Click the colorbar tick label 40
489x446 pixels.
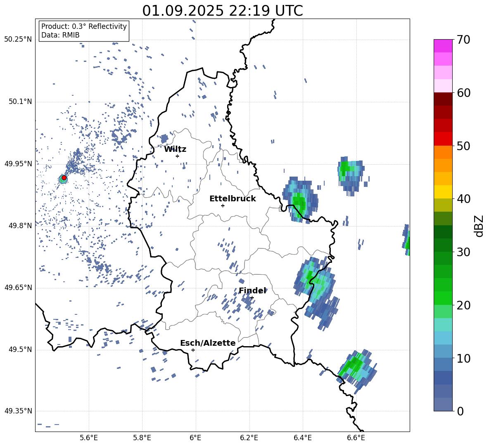point(463,199)
